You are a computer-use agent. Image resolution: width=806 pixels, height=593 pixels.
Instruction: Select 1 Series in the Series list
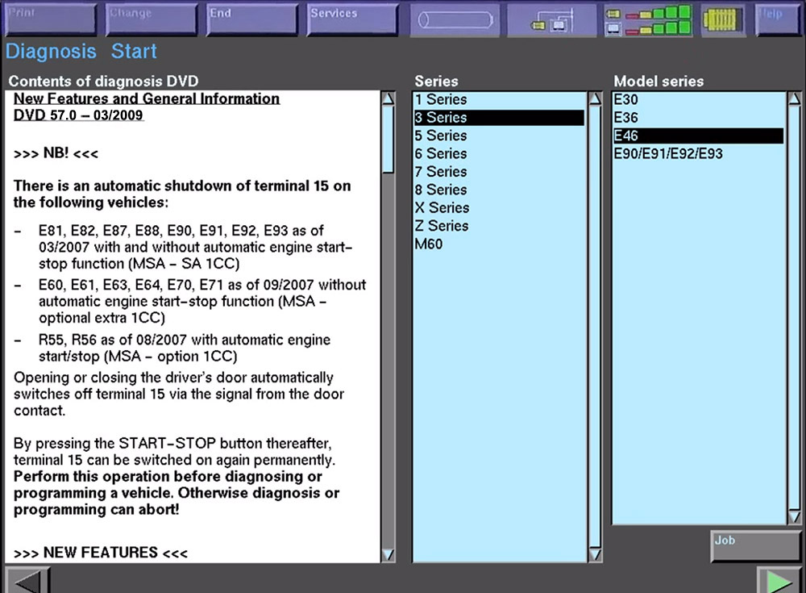point(499,99)
